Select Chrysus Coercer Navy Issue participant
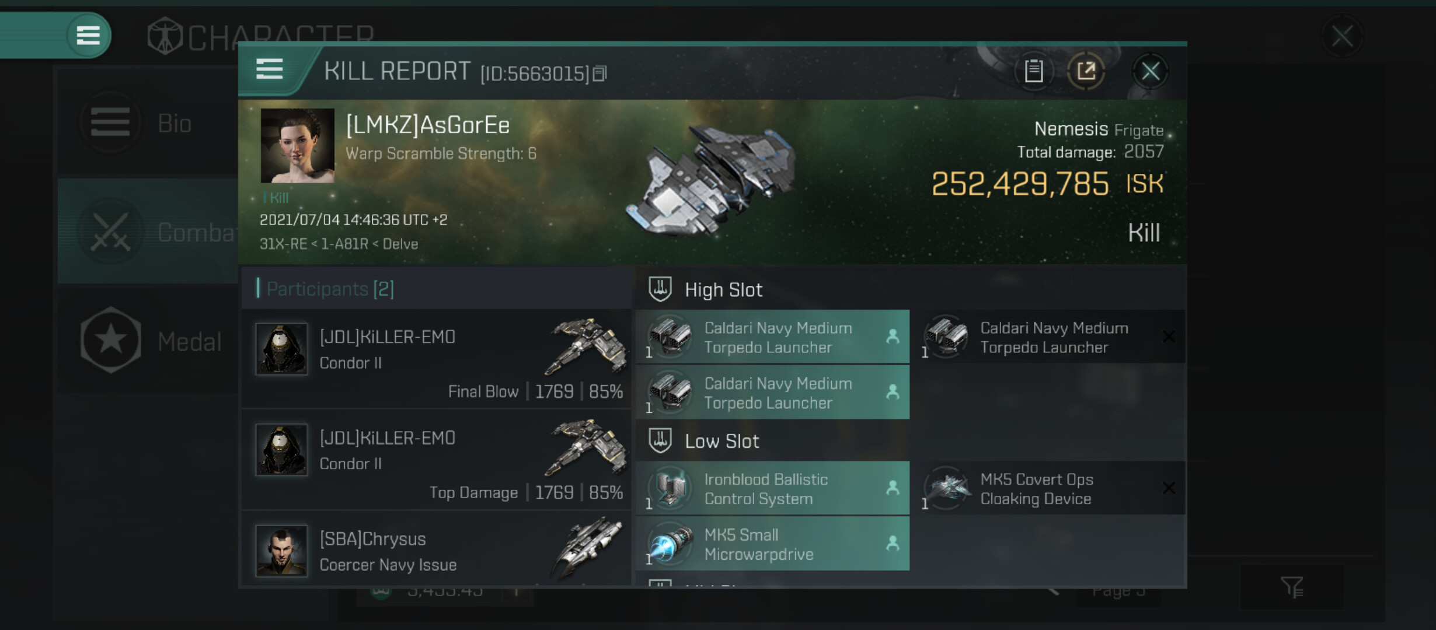Screen dimensions: 1436x630 [437, 549]
